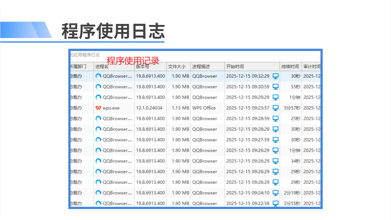
Task: Click start time 2025-12-15 09:24:10
Action: pos(248,193)
